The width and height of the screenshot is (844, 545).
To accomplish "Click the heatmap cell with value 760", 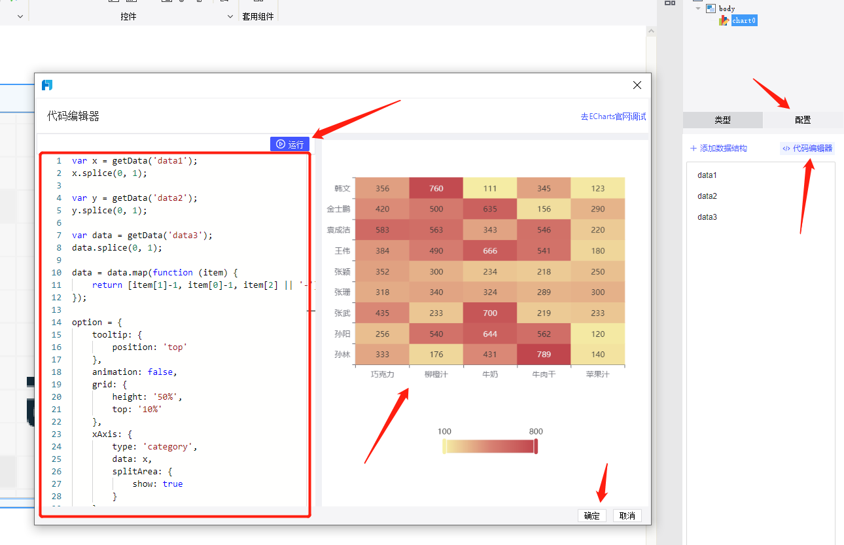I will click(436, 188).
